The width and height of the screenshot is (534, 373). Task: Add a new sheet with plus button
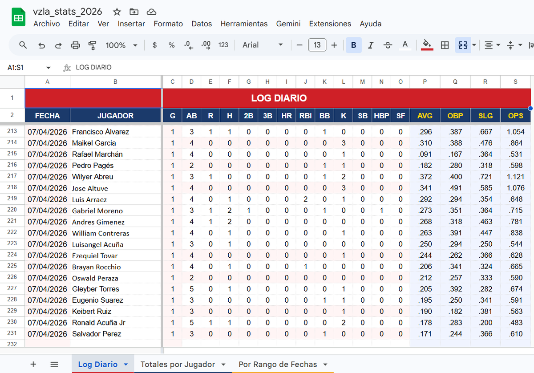coord(33,364)
